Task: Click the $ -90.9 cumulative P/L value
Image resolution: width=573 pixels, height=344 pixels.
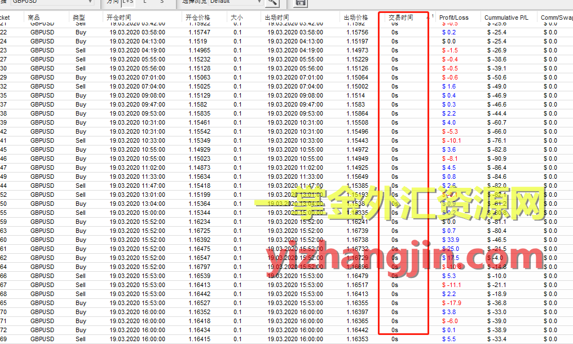Action: (x=497, y=158)
